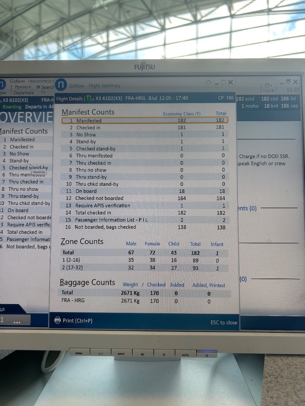This screenshot has width=305, height=406.
Task: Click the Economy Class (Y) column header
Action: [182, 114]
